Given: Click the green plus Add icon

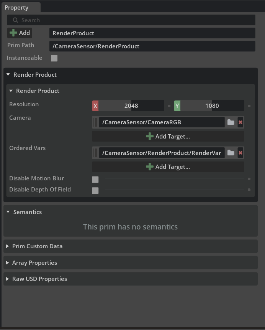Looking at the screenshot, I should point(13,33).
